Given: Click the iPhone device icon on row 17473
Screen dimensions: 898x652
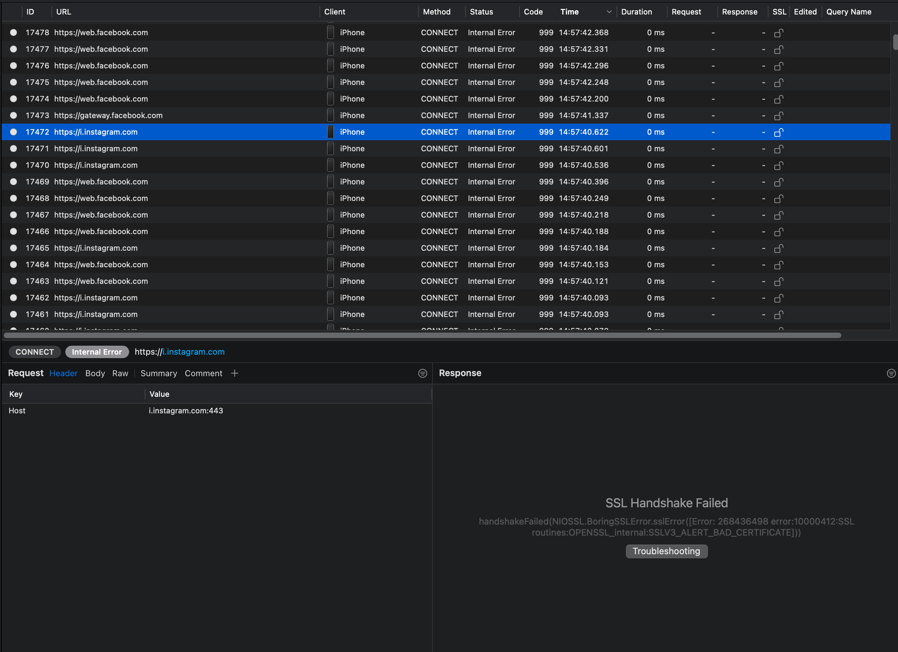Looking at the screenshot, I should pos(330,116).
